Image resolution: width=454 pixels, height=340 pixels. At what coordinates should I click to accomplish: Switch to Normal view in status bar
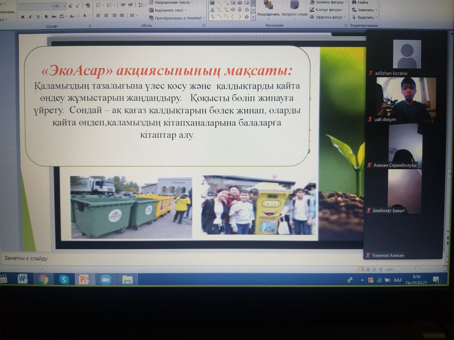click(x=361, y=270)
